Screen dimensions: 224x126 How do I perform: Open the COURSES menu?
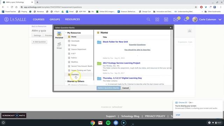point(38,20)
